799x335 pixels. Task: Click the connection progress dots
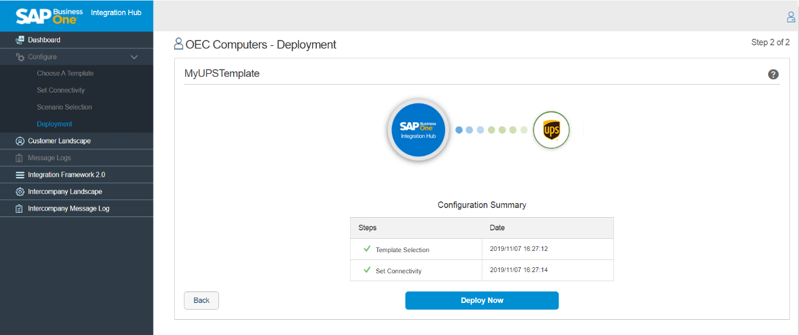pyautogui.click(x=491, y=130)
